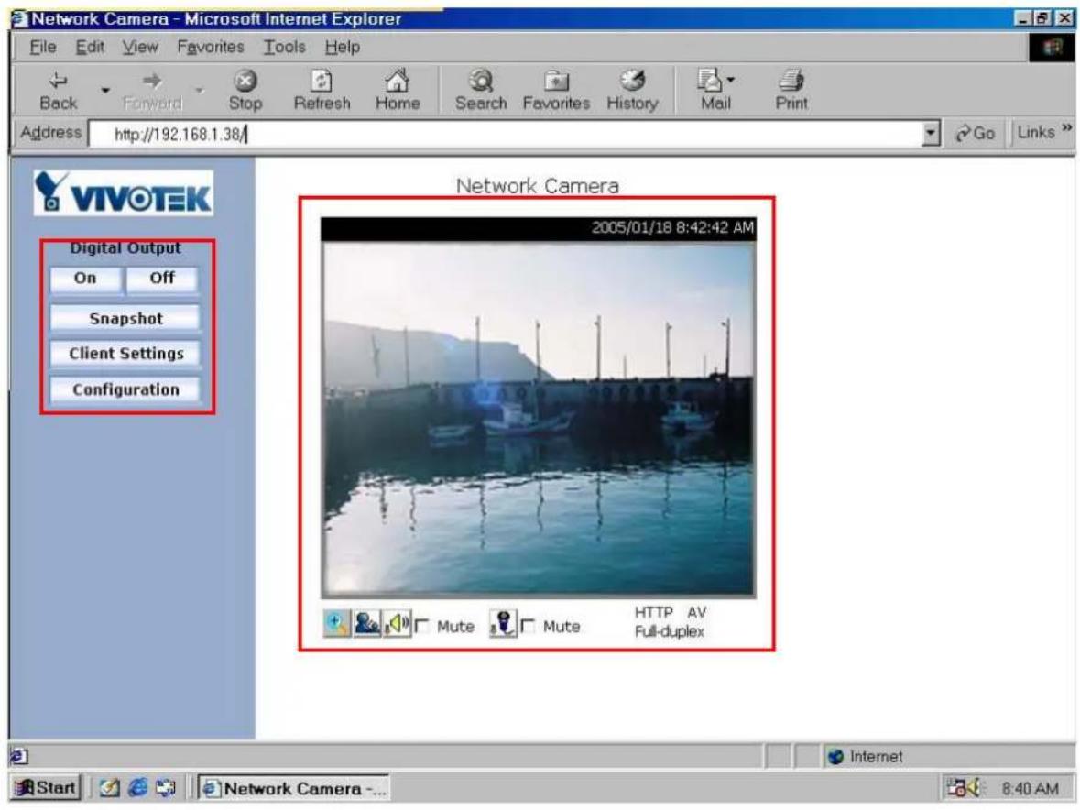Click the system tray network icon
The image size is (1080, 810).
click(956, 787)
